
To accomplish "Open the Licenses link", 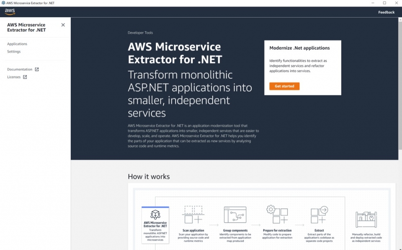I will point(15,77).
